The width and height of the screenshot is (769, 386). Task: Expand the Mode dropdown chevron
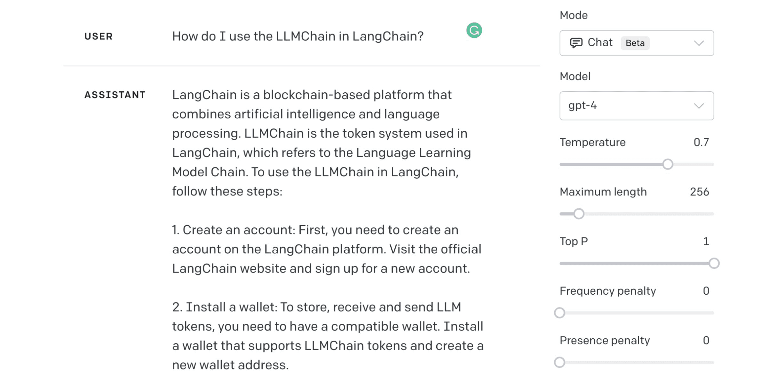699,43
